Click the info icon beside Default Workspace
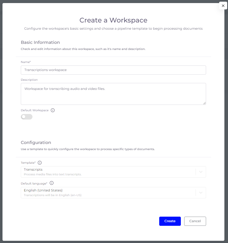The width and height of the screenshot is (228, 243). click(x=52, y=110)
